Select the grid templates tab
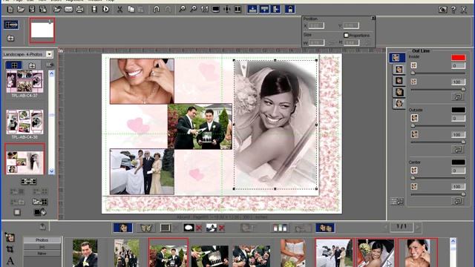475x267 pixels. click(x=14, y=65)
